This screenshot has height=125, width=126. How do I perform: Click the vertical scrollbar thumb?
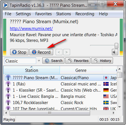(x=120, y=75)
